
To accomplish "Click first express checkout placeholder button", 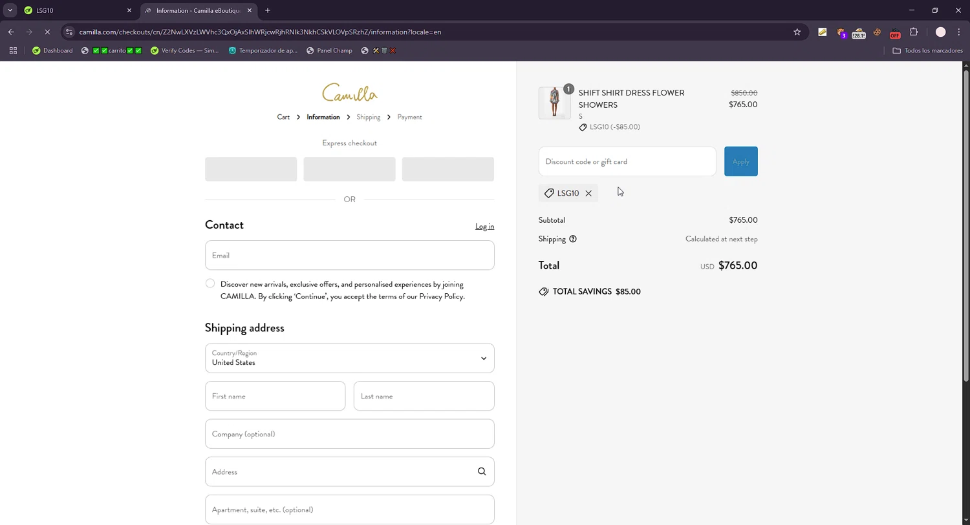I will point(251,169).
